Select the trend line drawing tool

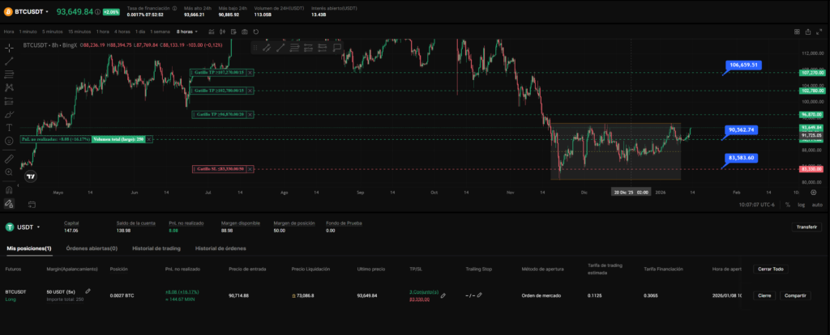point(9,61)
